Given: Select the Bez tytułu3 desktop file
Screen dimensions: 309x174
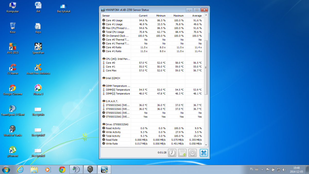Looking at the screenshot, I should (x=38, y=153).
